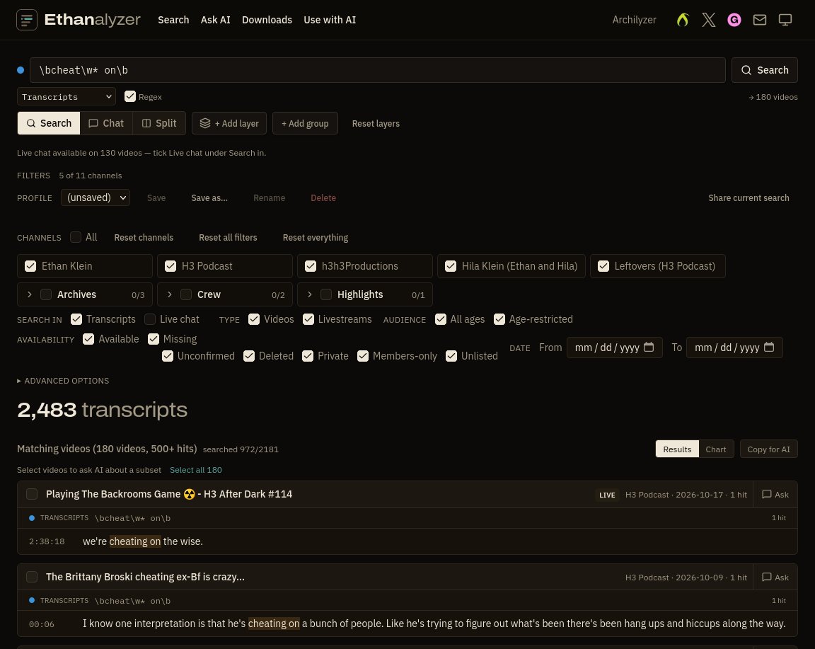815x649 pixels.
Task: Open Ask AI in top navigation
Action: tap(215, 20)
